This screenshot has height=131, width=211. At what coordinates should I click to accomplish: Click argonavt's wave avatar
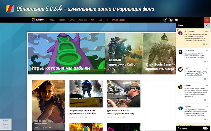coord(180,108)
